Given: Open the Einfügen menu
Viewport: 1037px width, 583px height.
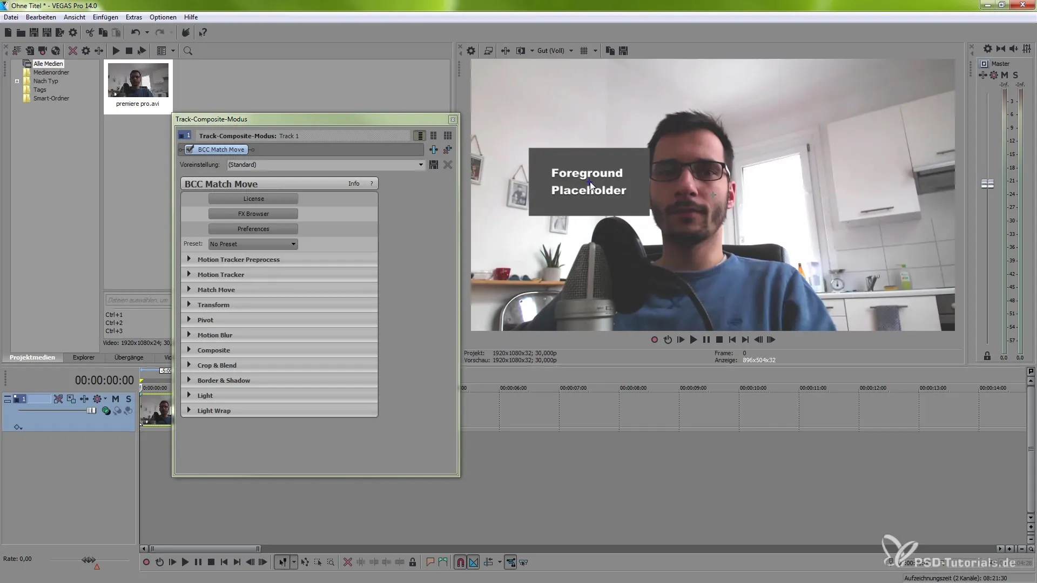Looking at the screenshot, I should (105, 17).
